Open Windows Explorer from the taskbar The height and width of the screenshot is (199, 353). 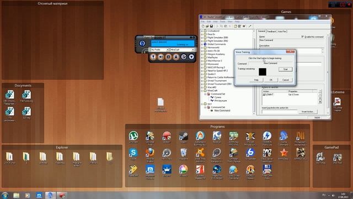(x=16, y=195)
